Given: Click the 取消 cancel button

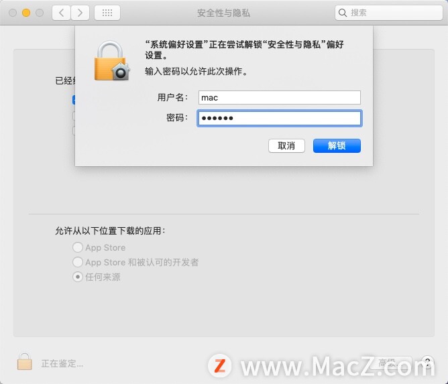Looking at the screenshot, I should pos(286,146).
